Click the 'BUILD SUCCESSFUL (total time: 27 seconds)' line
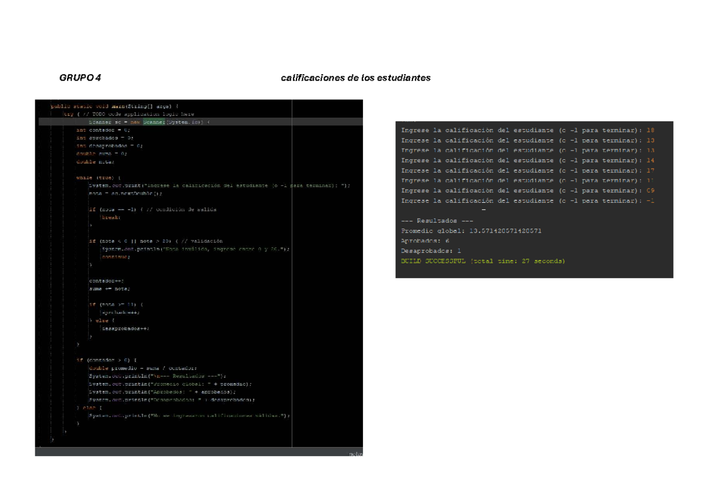706x499 pixels. [x=482, y=261]
